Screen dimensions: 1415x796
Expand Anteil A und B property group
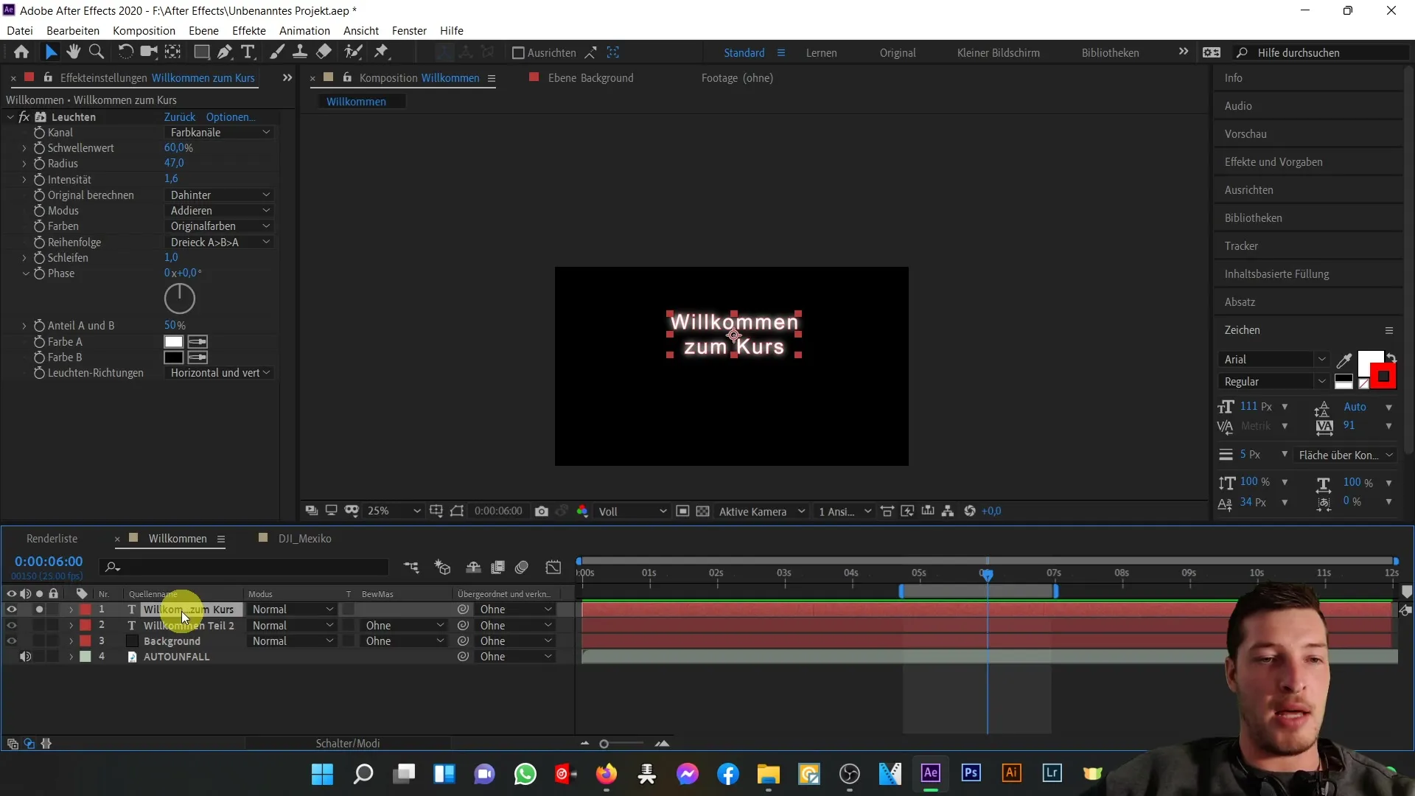[x=24, y=326]
